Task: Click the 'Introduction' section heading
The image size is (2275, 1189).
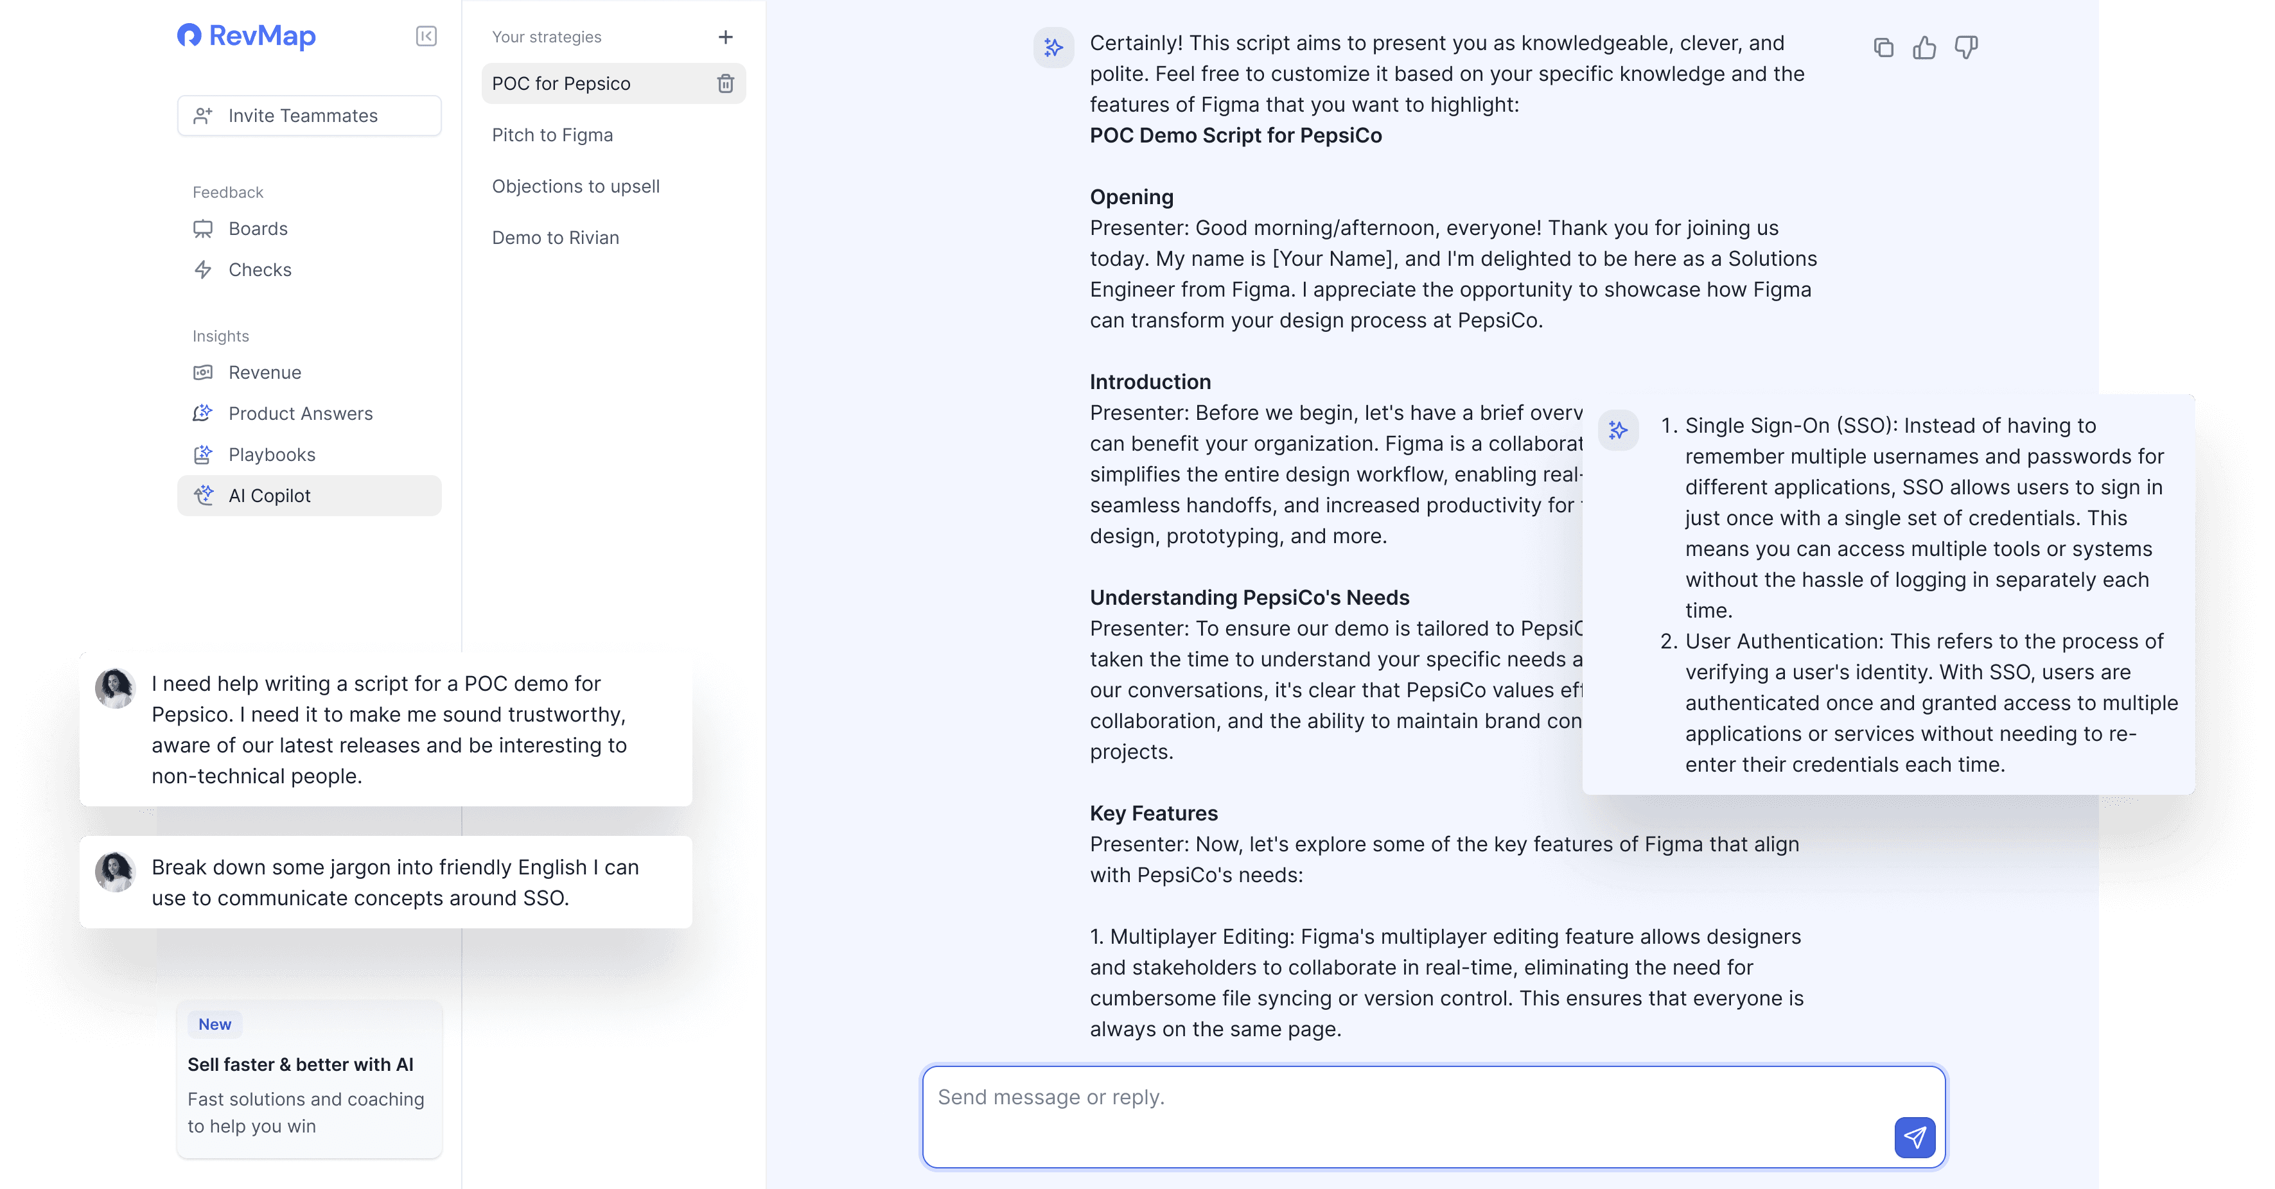Action: click(1150, 382)
